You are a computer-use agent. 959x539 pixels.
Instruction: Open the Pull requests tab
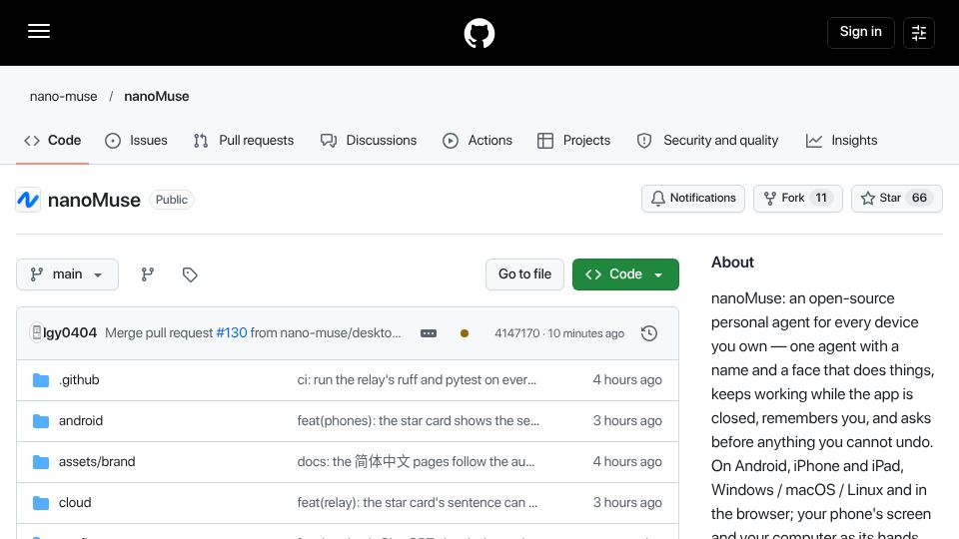tap(244, 141)
